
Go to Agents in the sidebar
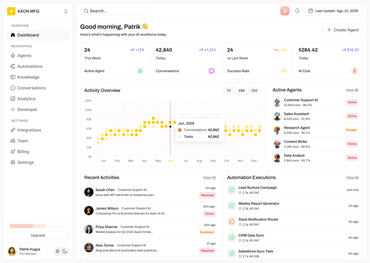click(38, 55)
